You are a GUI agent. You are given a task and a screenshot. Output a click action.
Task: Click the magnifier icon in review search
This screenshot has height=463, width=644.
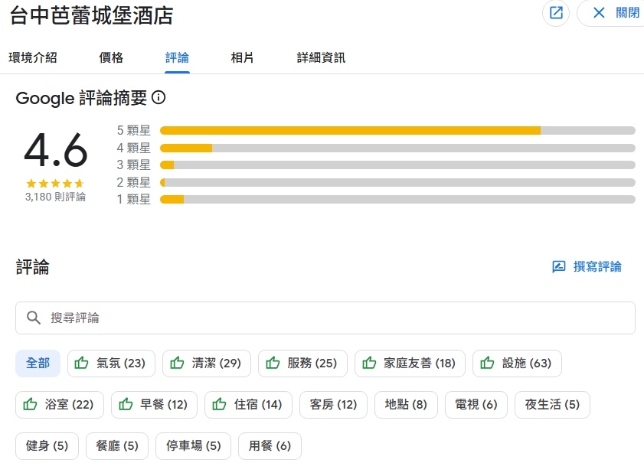tap(34, 318)
